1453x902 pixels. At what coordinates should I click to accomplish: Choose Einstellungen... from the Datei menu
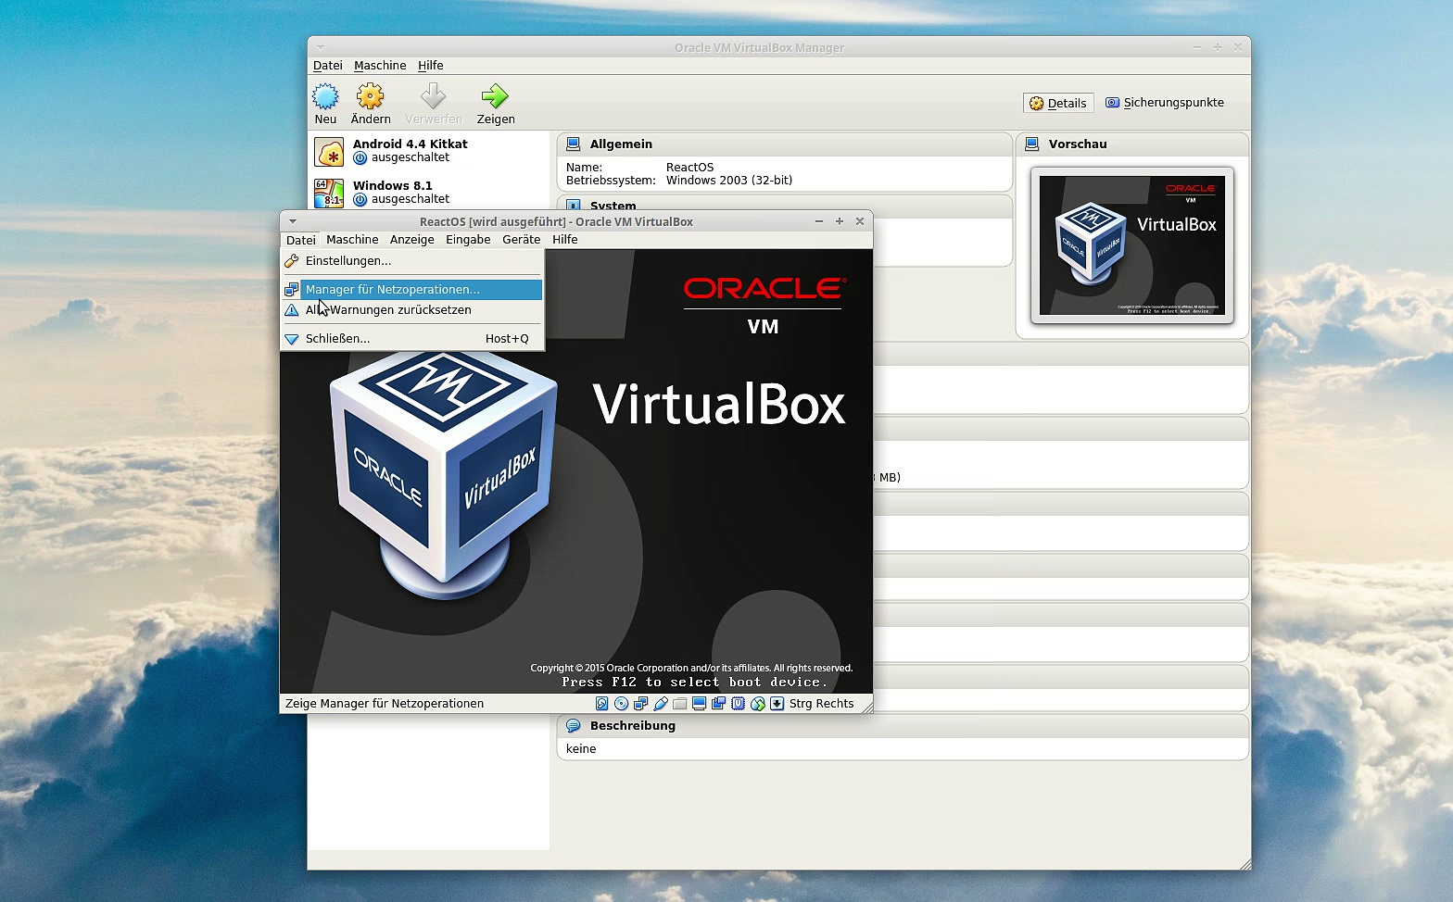(348, 261)
